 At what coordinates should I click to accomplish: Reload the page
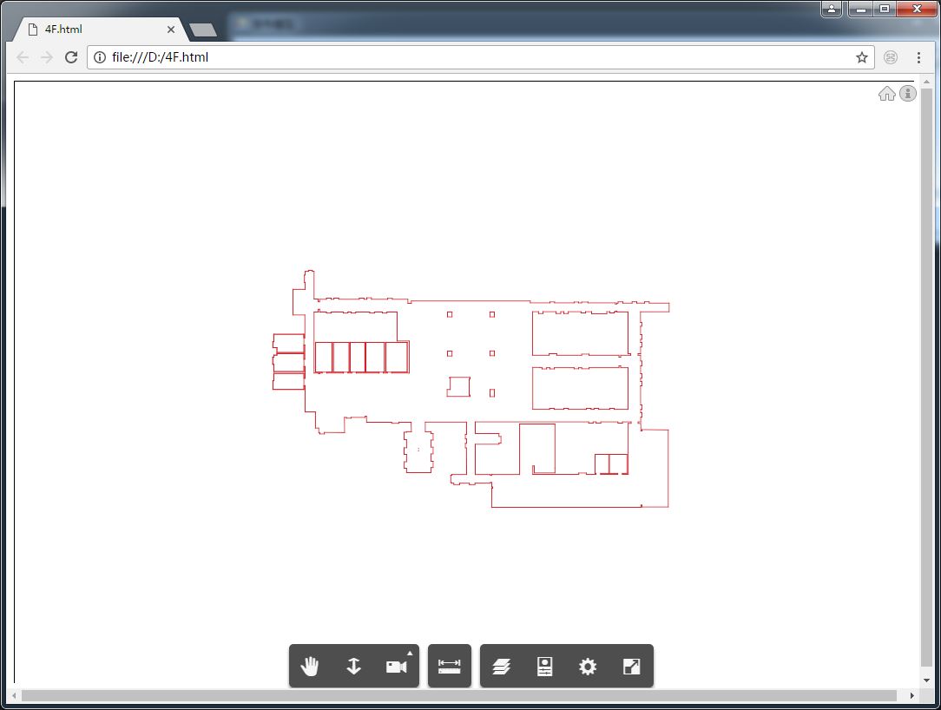pyautogui.click(x=71, y=57)
